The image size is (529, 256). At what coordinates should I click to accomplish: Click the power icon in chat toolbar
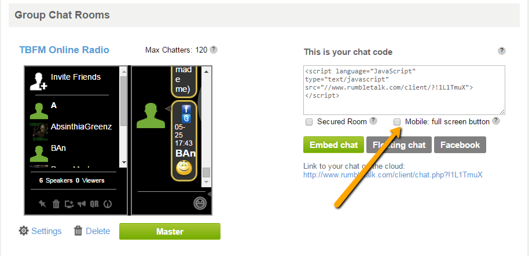point(108,204)
